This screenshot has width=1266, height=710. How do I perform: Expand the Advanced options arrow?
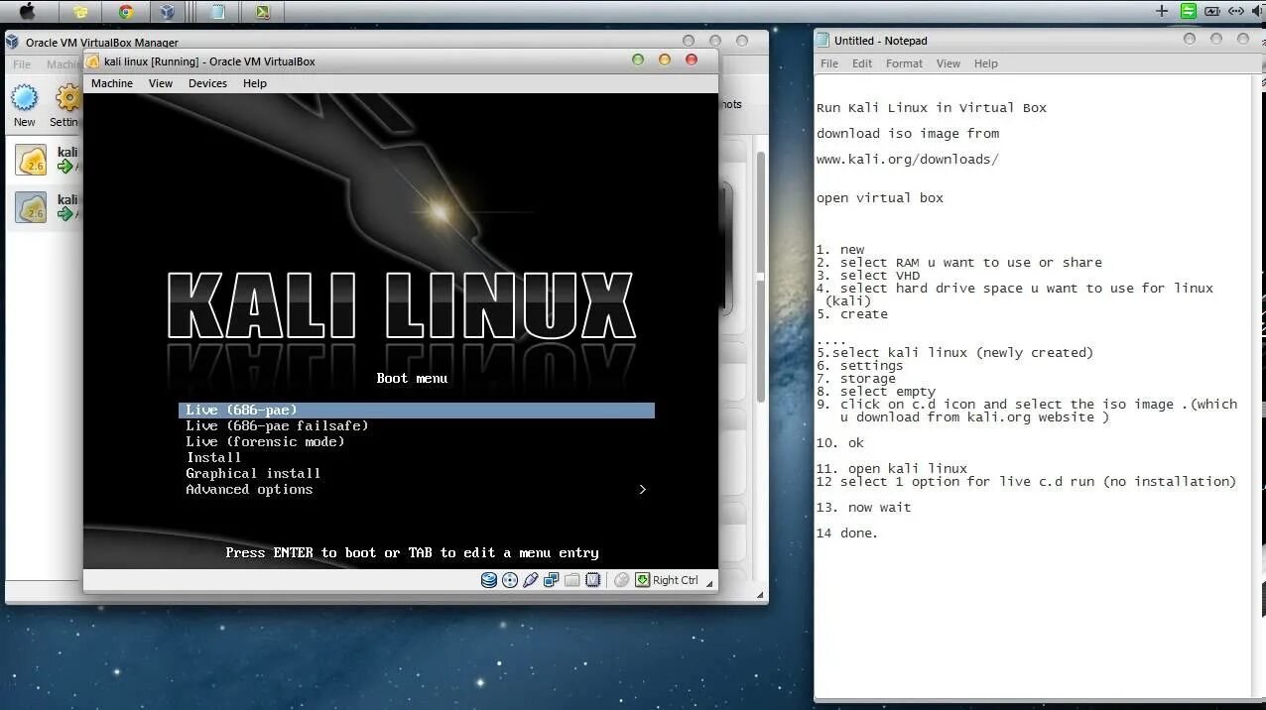click(x=643, y=489)
